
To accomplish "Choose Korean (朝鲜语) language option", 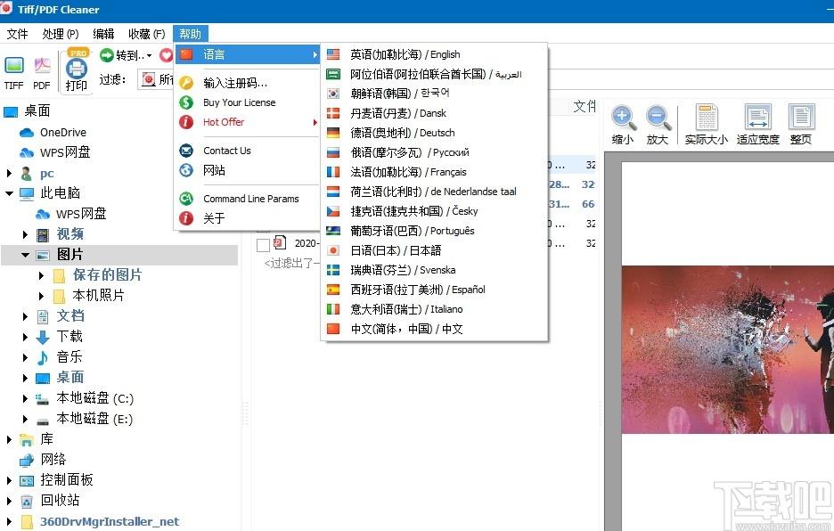I will click(434, 94).
